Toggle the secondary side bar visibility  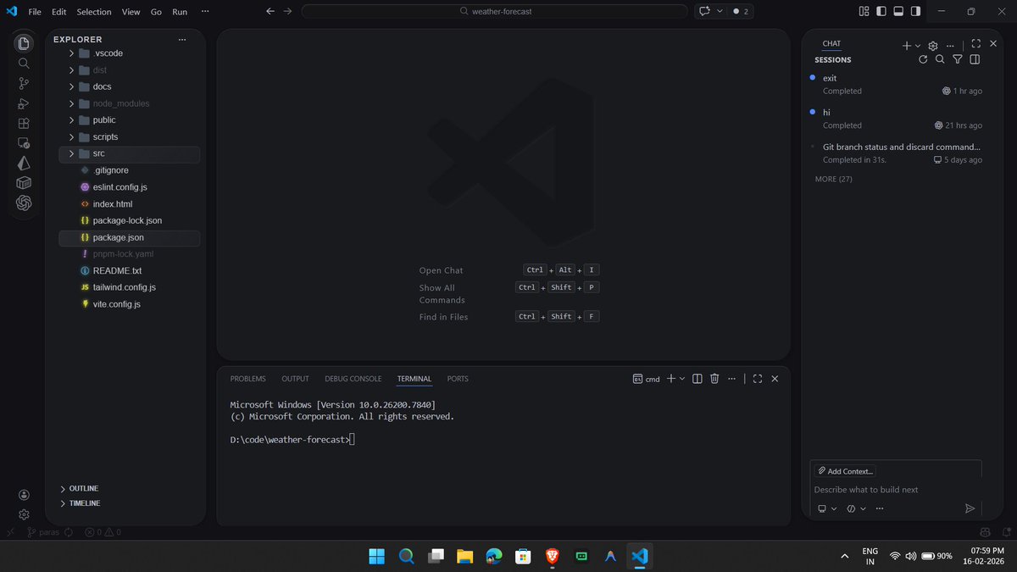click(915, 12)
